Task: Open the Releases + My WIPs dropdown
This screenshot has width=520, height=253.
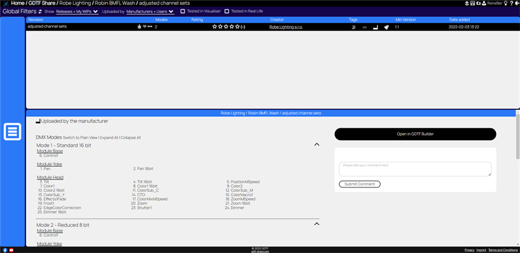Action: [77, 11]
